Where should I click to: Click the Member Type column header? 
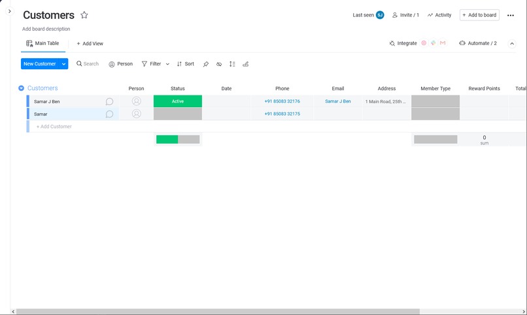(435, 89)
